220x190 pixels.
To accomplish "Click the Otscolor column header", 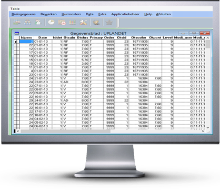I will tap(138, 37).
